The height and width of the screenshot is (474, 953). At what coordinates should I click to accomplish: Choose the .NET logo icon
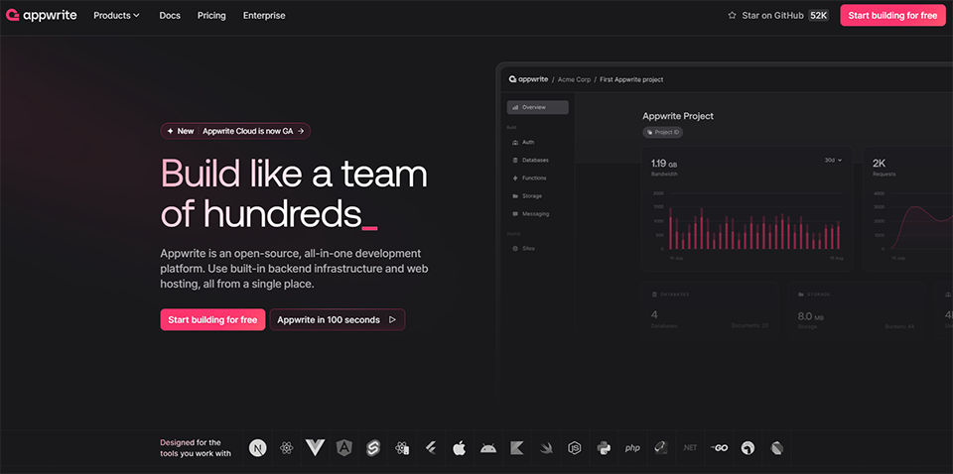pyautogui.click(x=690, y=448)
